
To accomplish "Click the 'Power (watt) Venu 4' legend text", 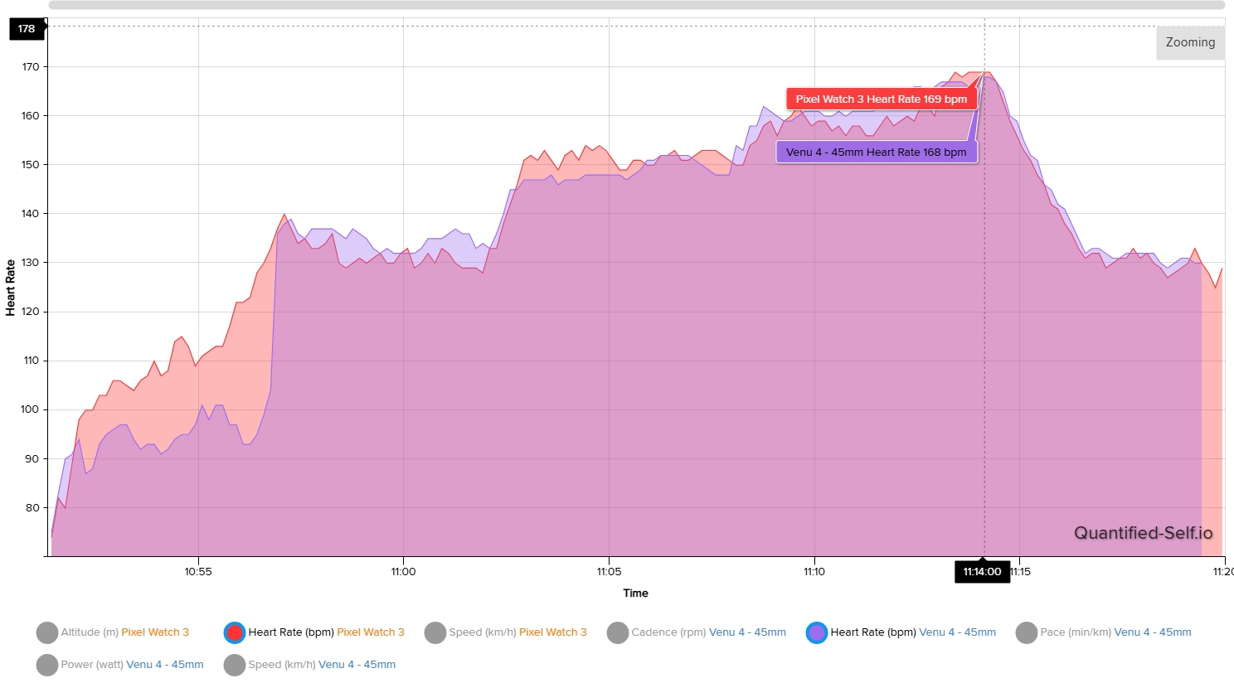I will 132,665.
